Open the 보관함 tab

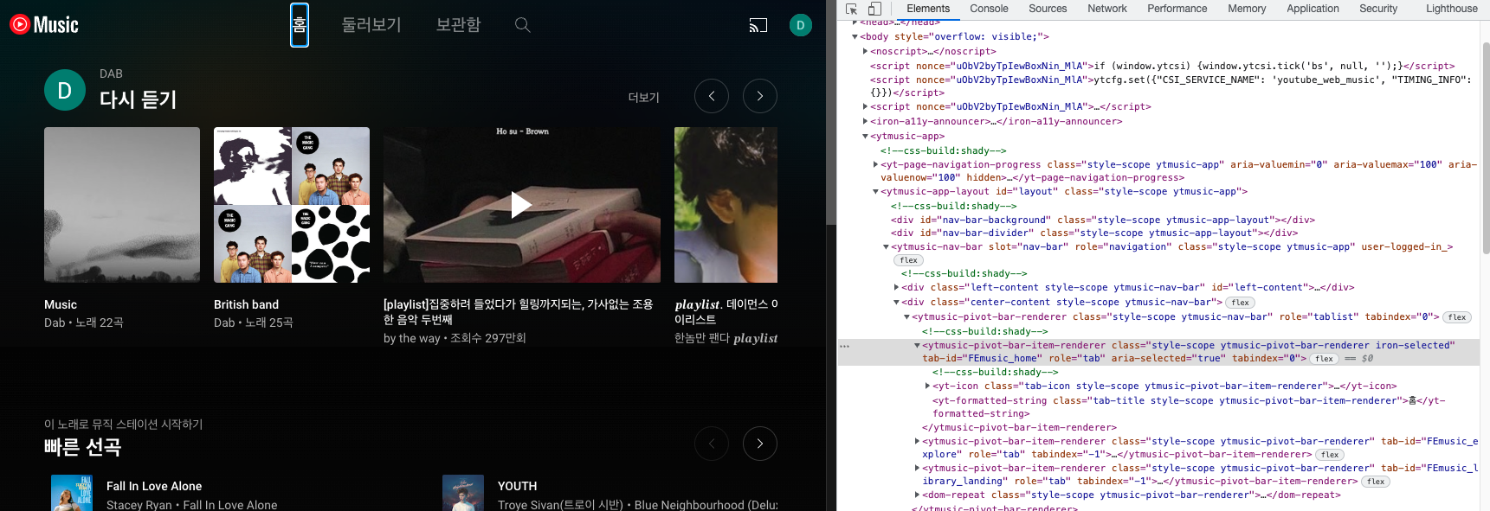tap(458, 25)
